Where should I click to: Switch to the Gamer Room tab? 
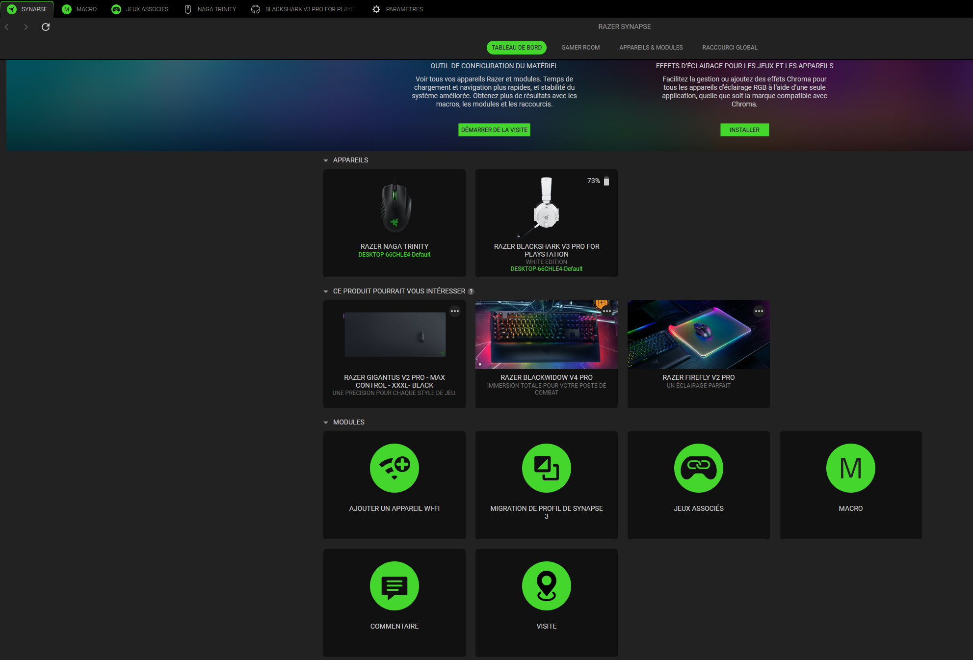click(580, 48)
